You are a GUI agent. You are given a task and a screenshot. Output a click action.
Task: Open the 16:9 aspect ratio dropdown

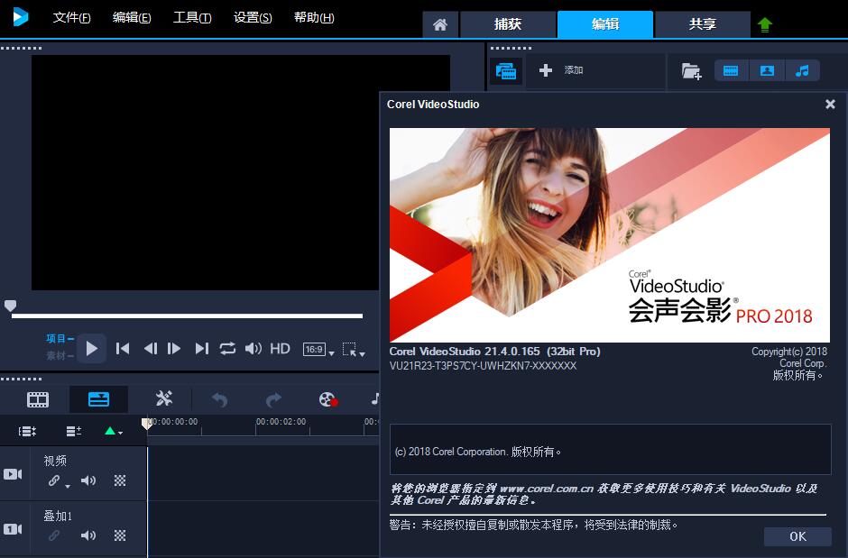318,350
